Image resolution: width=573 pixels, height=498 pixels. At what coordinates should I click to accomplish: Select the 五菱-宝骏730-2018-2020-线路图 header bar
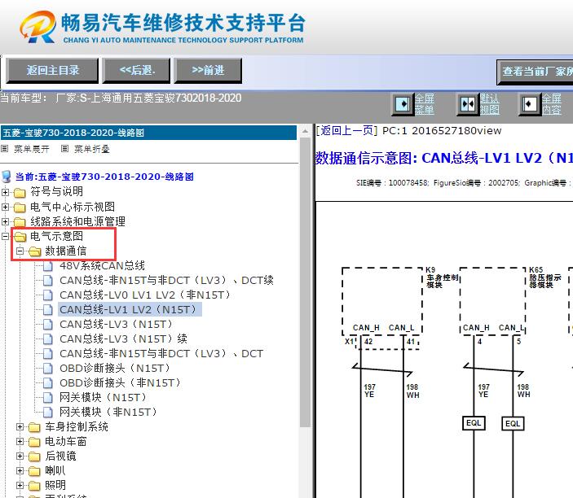[x=148, y=133]
